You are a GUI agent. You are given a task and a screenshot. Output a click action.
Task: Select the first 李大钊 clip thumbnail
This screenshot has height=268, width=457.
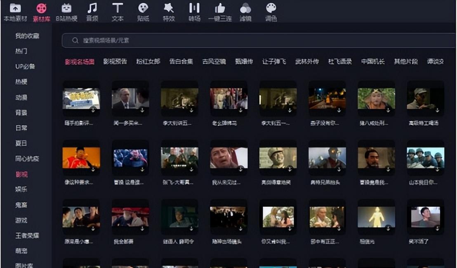[179, 99]
